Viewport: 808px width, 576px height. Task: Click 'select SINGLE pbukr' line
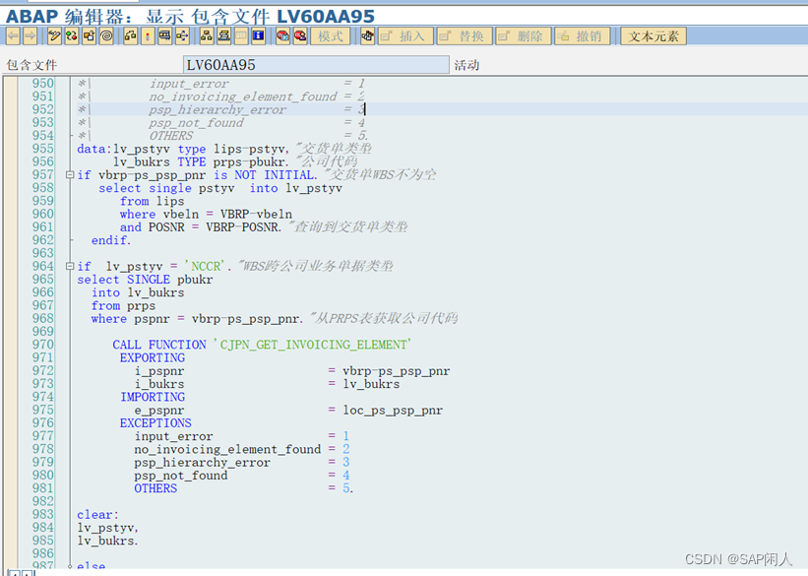click(145, 280)
